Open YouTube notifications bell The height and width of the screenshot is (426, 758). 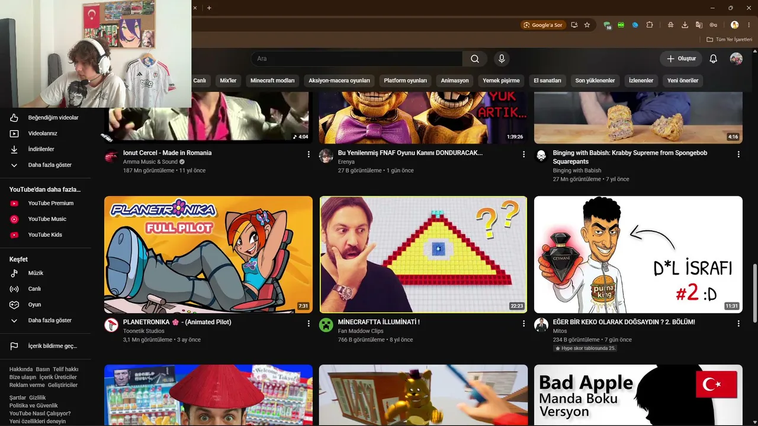point(714,59)
